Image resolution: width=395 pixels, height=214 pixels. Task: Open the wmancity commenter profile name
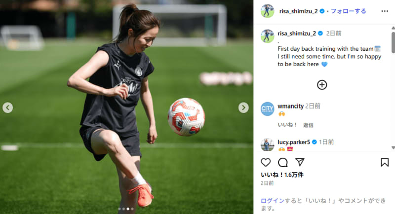290,106
